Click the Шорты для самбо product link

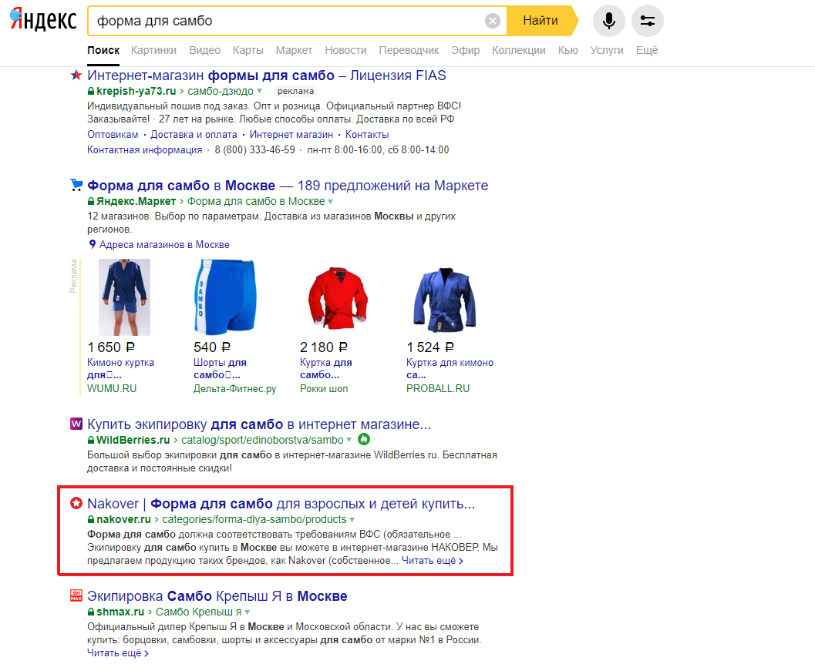pos(220,369)
